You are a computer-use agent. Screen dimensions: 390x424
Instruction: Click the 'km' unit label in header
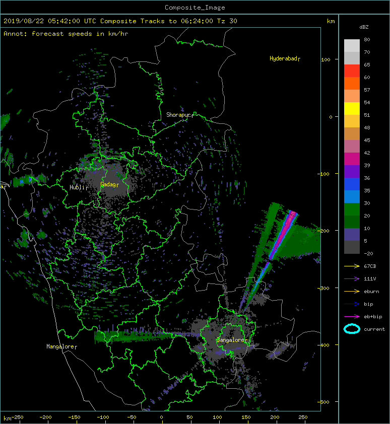pos(331,21)
